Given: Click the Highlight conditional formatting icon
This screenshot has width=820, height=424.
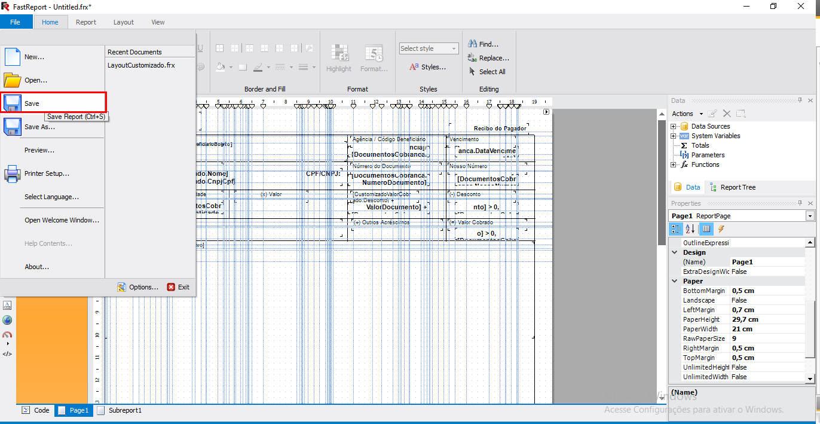Looking at the screenshot, I should click(339, 53).
